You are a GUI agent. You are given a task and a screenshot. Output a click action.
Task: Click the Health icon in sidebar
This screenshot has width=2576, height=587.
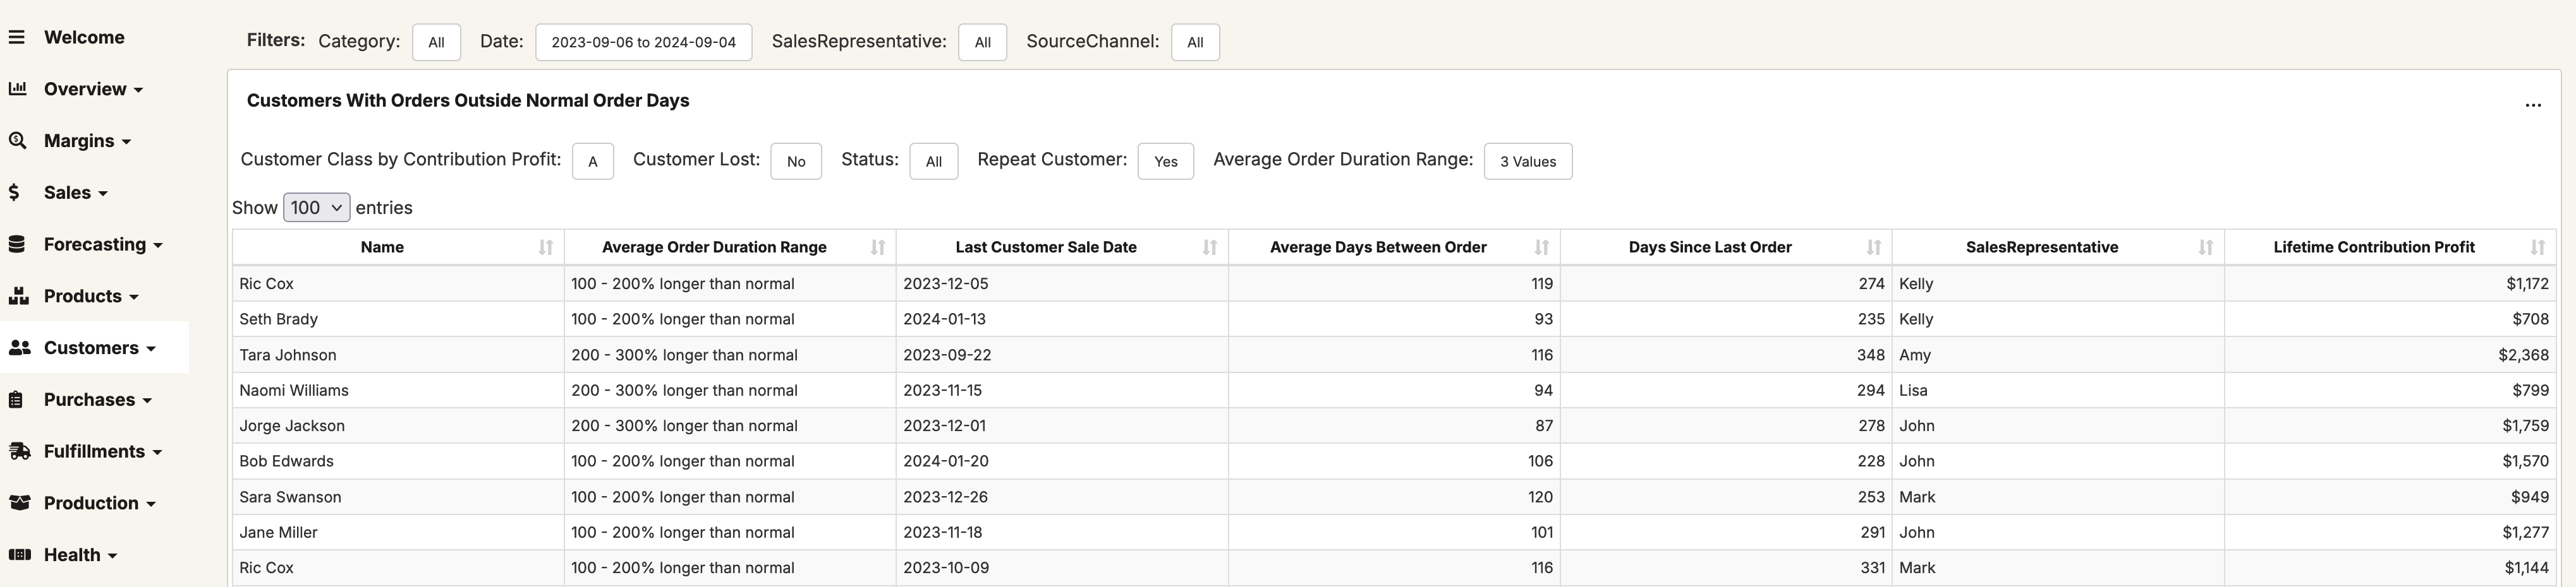[19, 555]
